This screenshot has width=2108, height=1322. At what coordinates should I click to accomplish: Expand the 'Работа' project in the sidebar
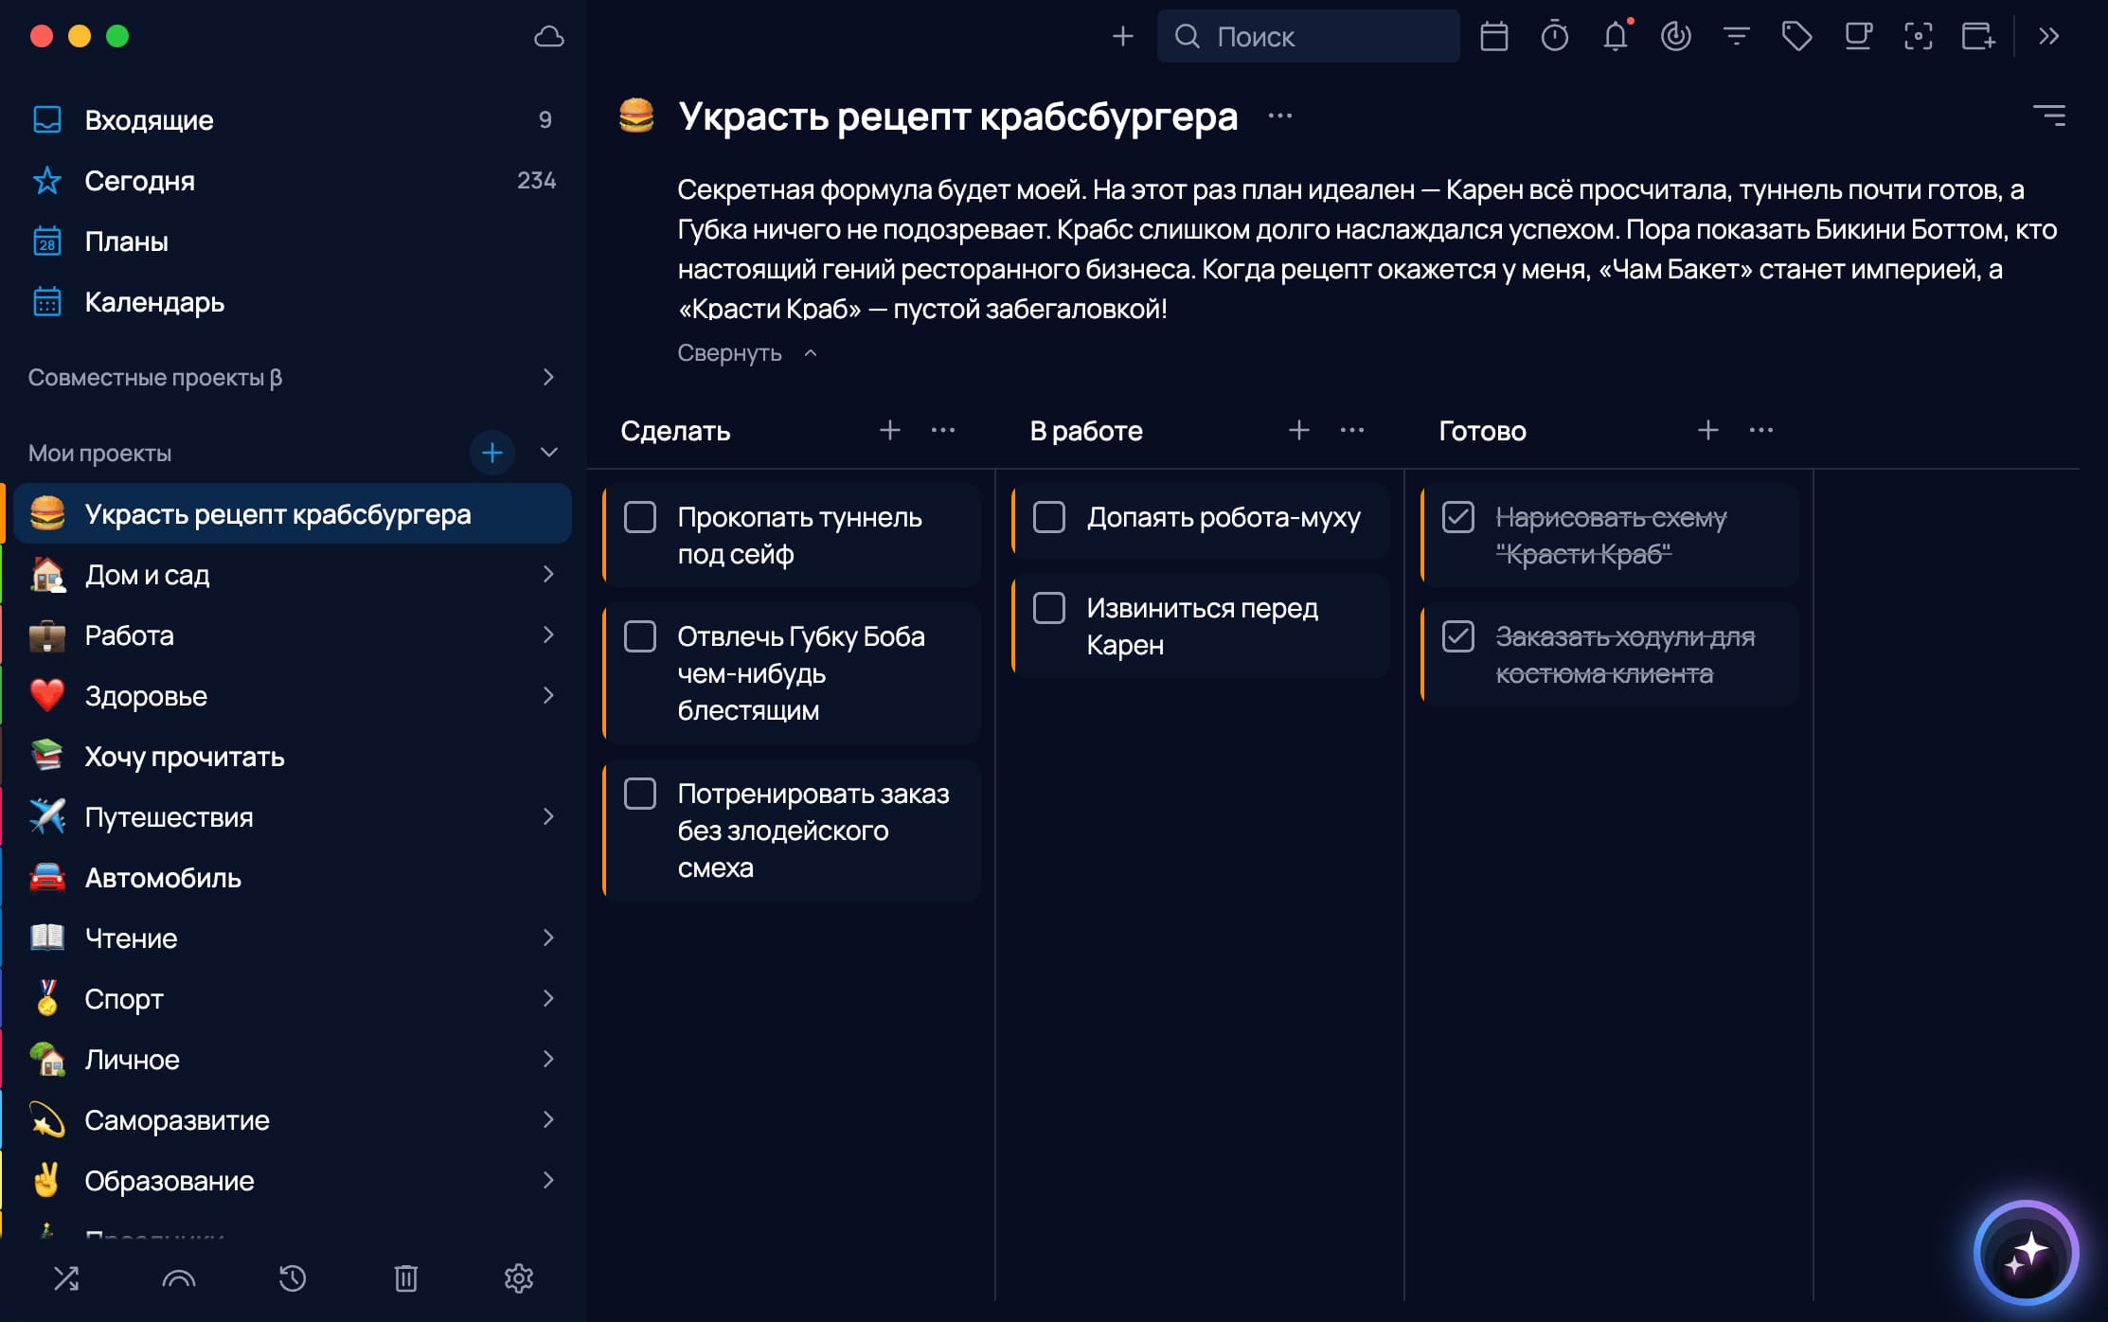550,635
